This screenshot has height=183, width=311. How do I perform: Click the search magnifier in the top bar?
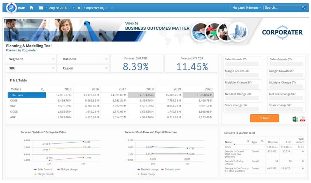coord(303,8)
